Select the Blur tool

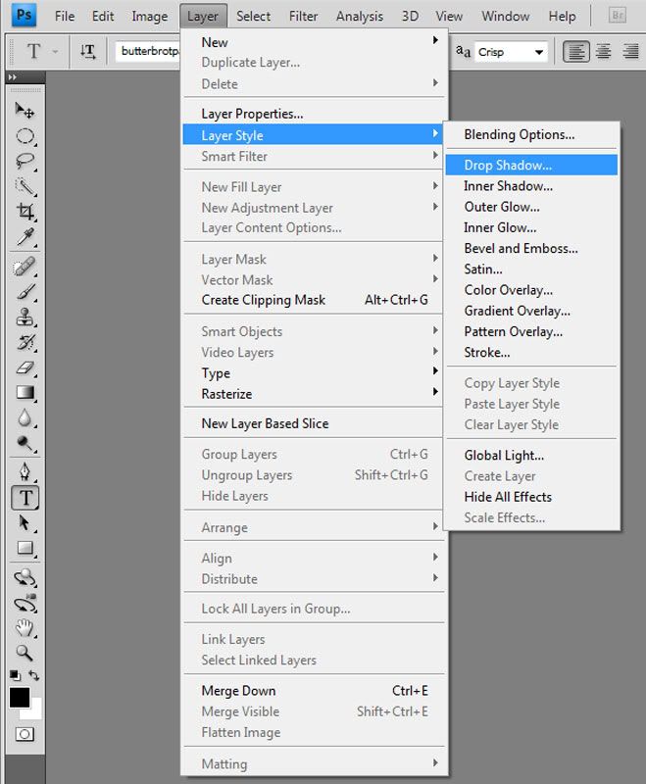(25, 418)
